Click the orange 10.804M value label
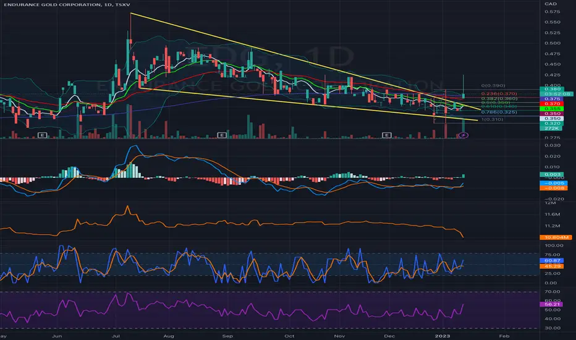The height and width of the screenshot is (340, 576). tap(556, 237)
